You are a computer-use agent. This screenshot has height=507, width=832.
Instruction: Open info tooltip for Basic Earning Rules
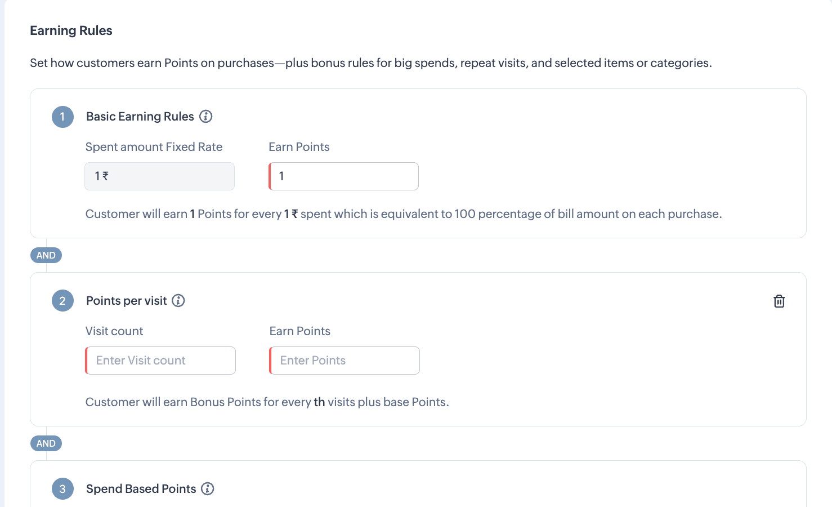(206, 117)
